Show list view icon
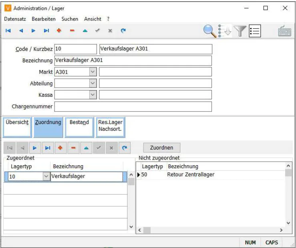The image size is (296, 248). (255, 31)
